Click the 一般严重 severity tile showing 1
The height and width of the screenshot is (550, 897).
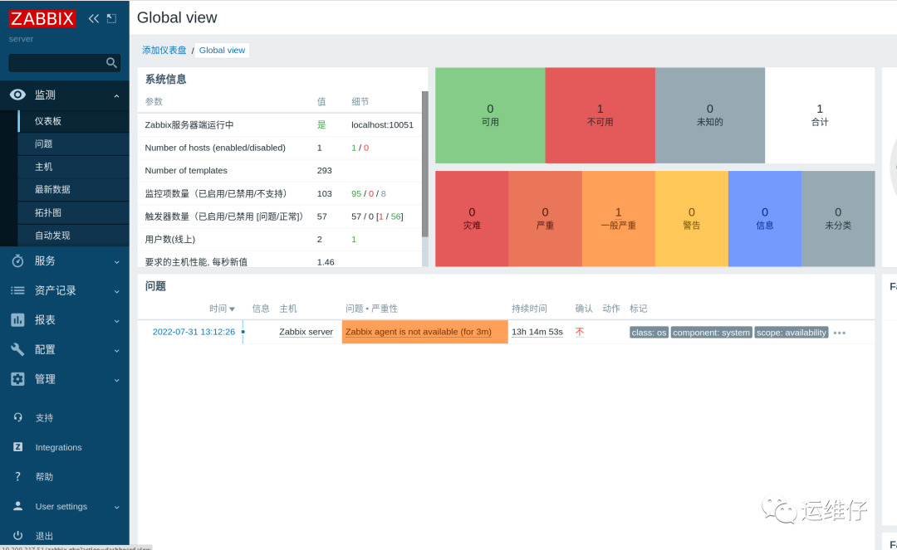click(x=619, y=219)
